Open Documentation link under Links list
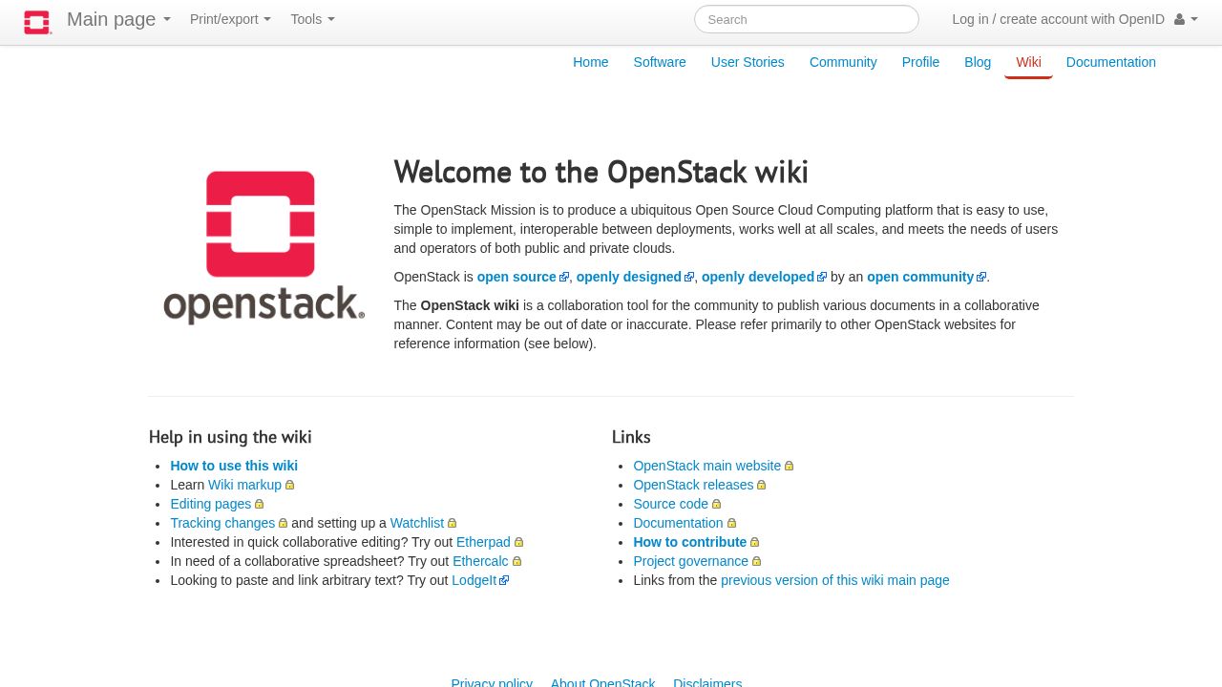 click(685, 523)
